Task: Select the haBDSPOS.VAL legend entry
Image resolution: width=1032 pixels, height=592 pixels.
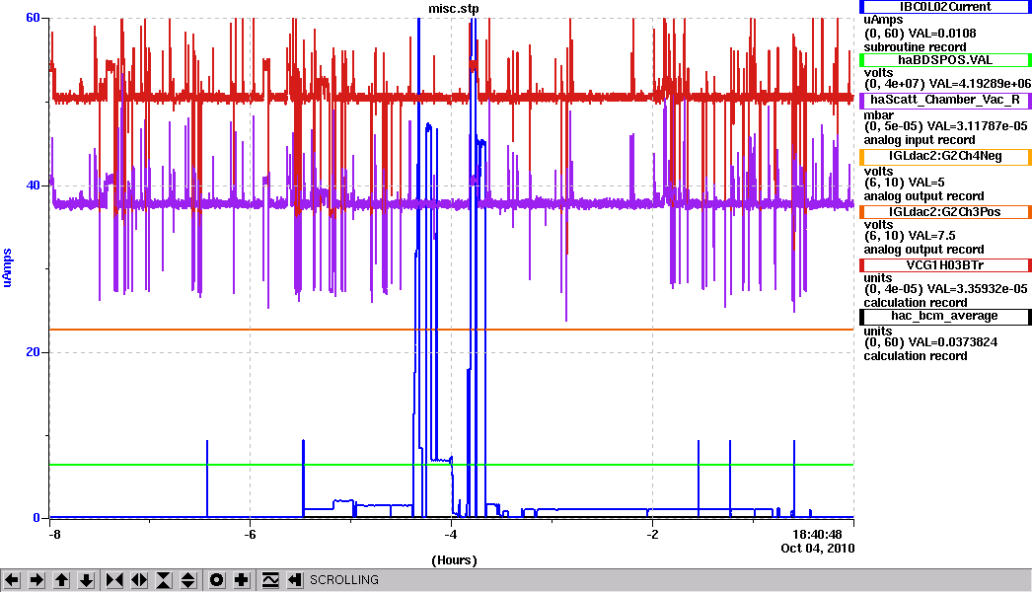Action: [945, 60]
